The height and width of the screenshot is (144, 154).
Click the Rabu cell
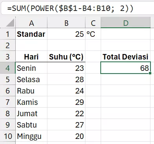click(31, 91)
